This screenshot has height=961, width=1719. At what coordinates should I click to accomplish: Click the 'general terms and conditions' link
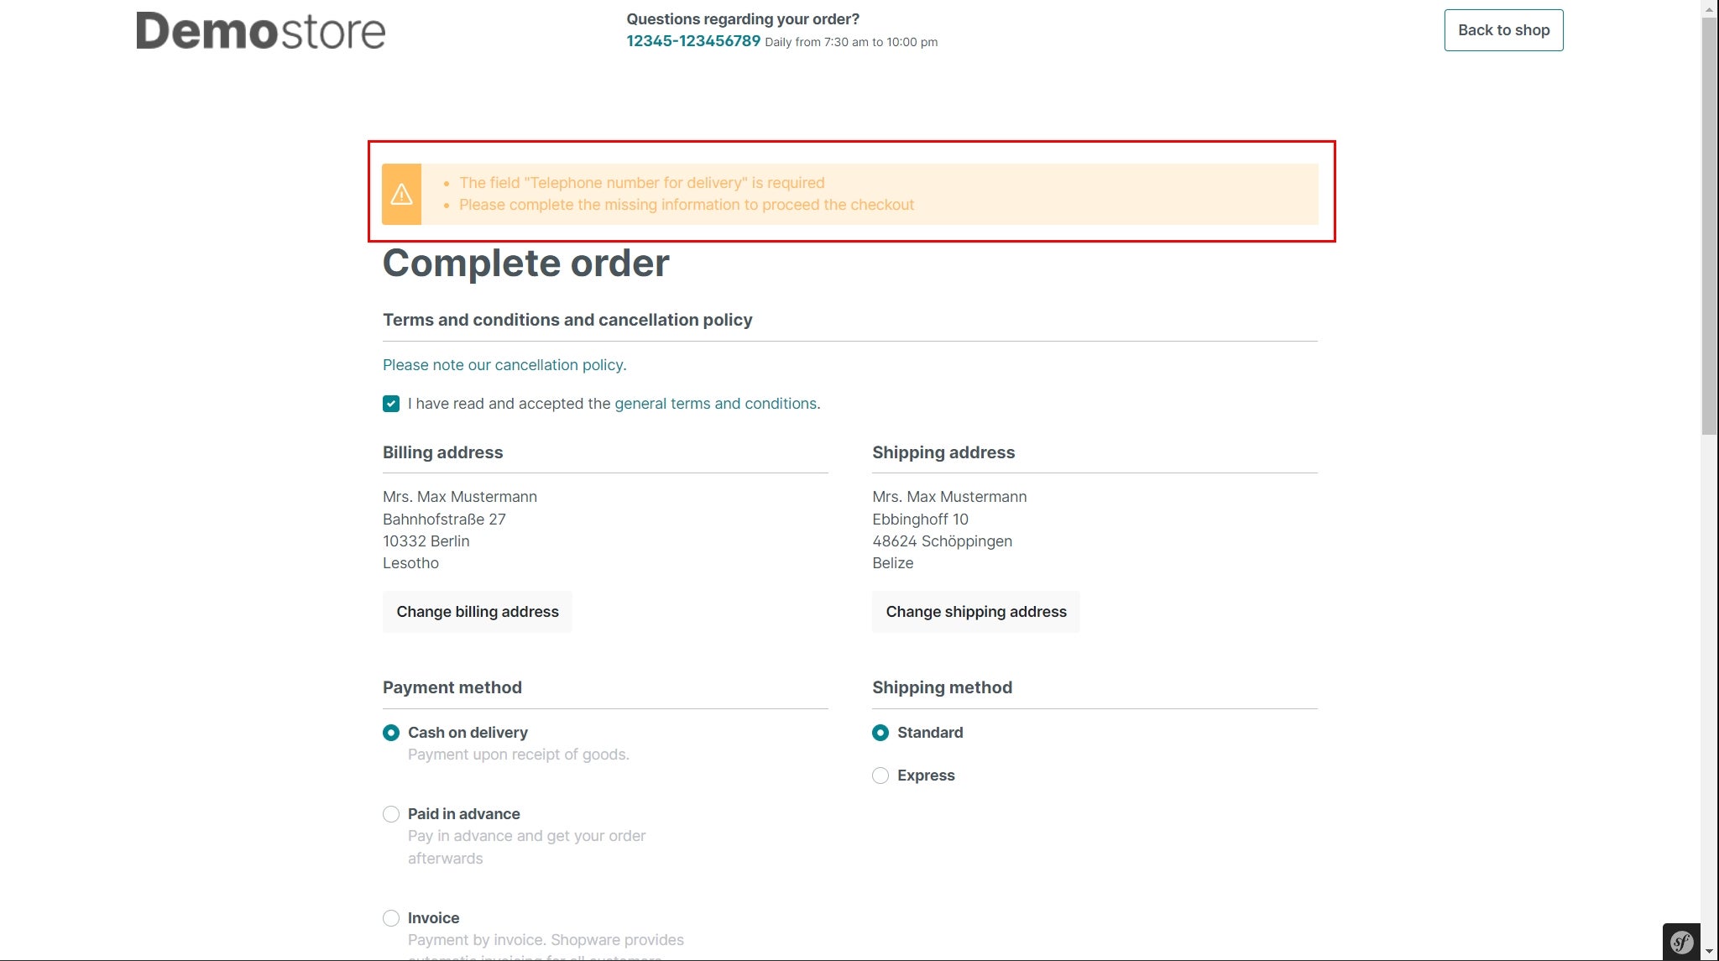click(x=714, y=404)
